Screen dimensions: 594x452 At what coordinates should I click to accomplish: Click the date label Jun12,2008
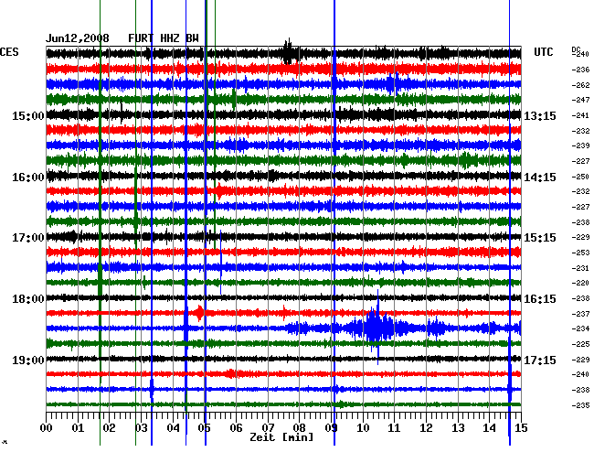coord(78,38)
